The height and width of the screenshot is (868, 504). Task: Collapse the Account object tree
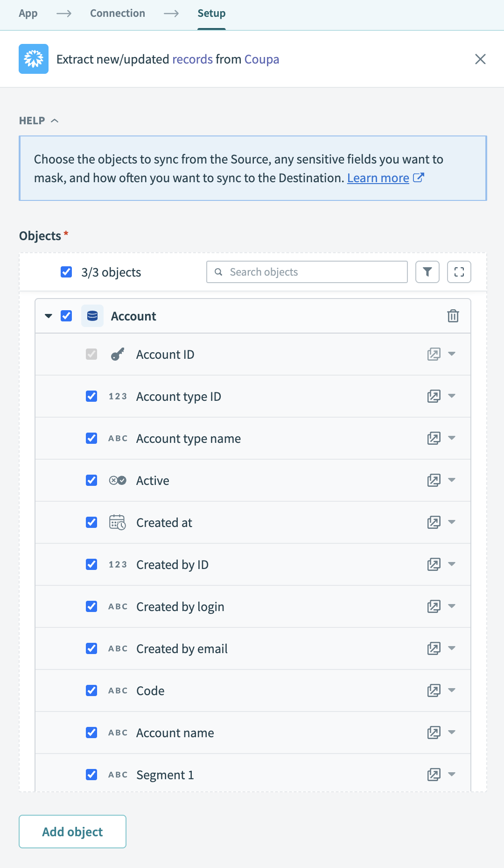click(49, 316)
